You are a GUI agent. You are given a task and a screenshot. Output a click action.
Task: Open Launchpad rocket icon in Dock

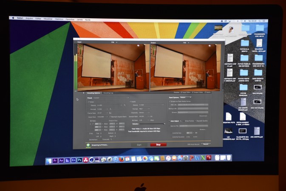[x=110, y=160]
